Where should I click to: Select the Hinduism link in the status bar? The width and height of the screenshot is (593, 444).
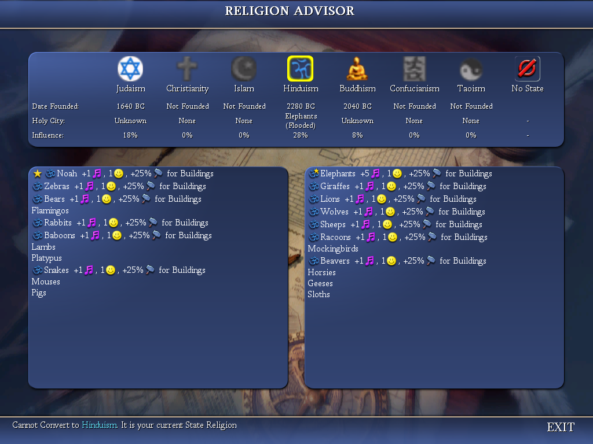tap(100, 425)
